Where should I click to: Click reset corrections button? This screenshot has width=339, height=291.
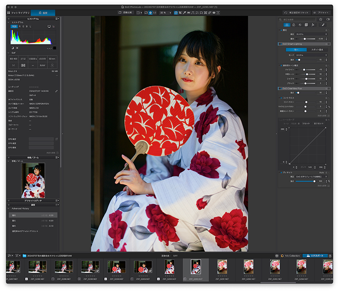click(x=297, y=13)
